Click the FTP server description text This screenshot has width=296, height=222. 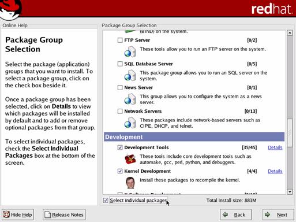(x=203, y=49)
